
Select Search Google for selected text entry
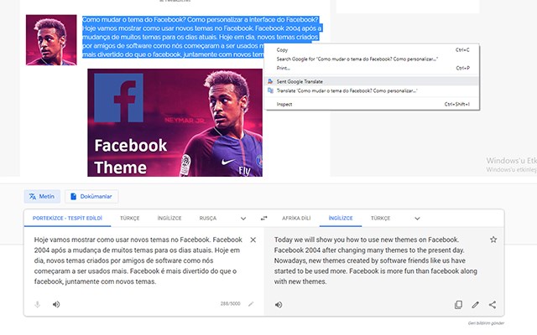click(x=372, y=59)
